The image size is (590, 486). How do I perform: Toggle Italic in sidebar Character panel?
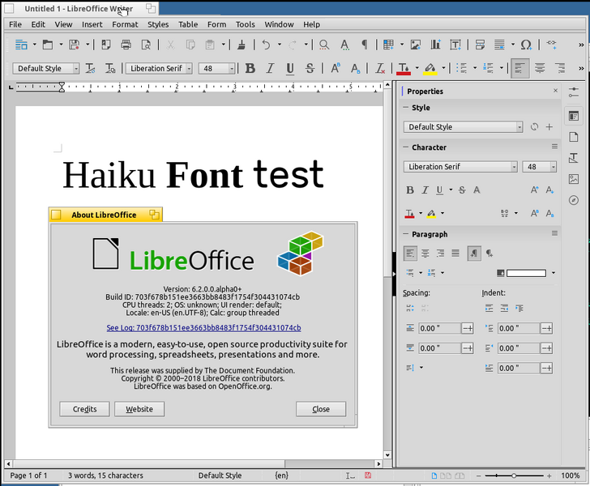pos(425,190)
